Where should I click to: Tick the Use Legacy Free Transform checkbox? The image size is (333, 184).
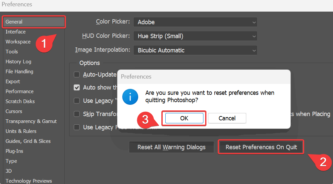click(x=77, y=127)
